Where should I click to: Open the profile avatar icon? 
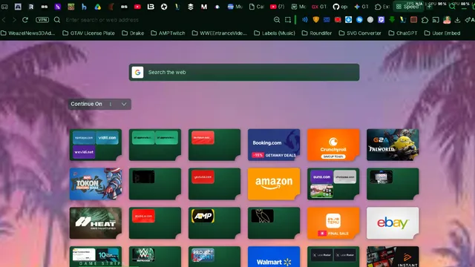(447, 20)
